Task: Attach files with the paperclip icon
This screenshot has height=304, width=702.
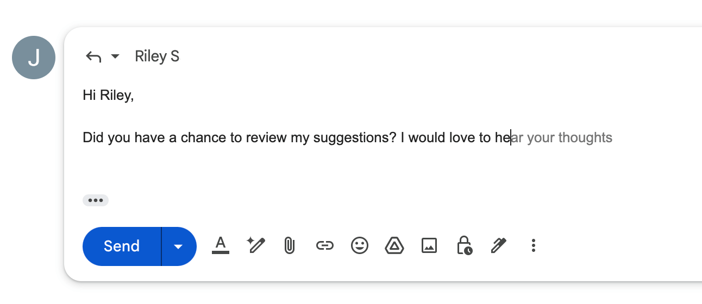Action: [x=290, y=246]
